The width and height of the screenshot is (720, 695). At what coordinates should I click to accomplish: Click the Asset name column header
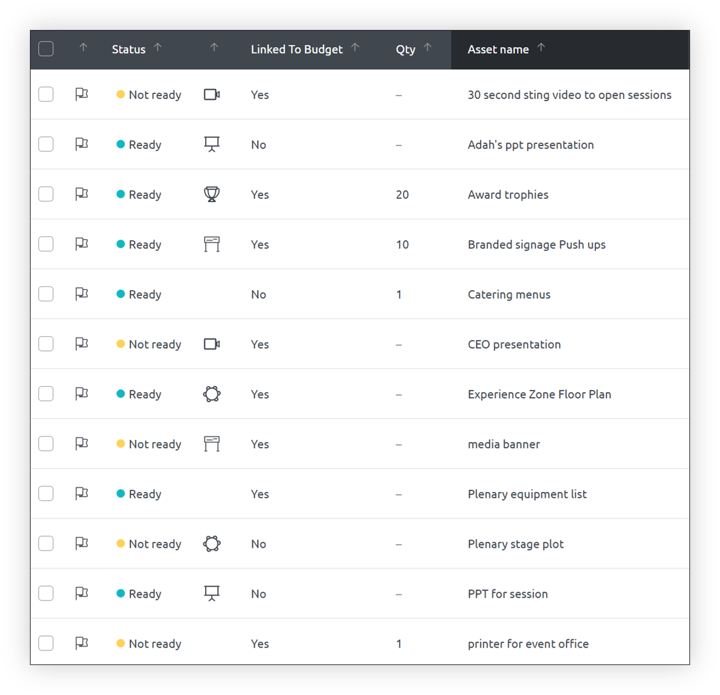click(498, 49)
